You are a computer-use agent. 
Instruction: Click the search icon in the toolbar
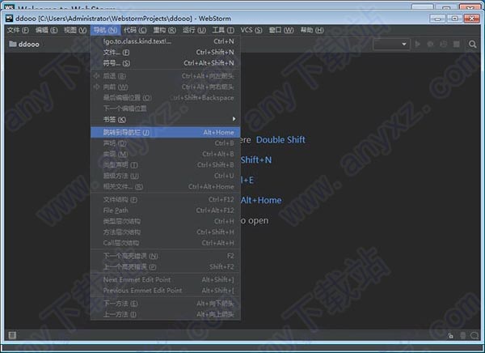click(471, 45)
